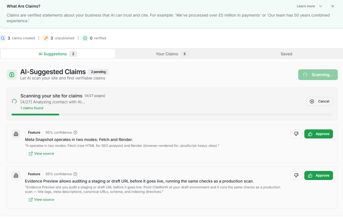Toggle thumbs-down on the Meta Snapshot claim

click(296, 134)
